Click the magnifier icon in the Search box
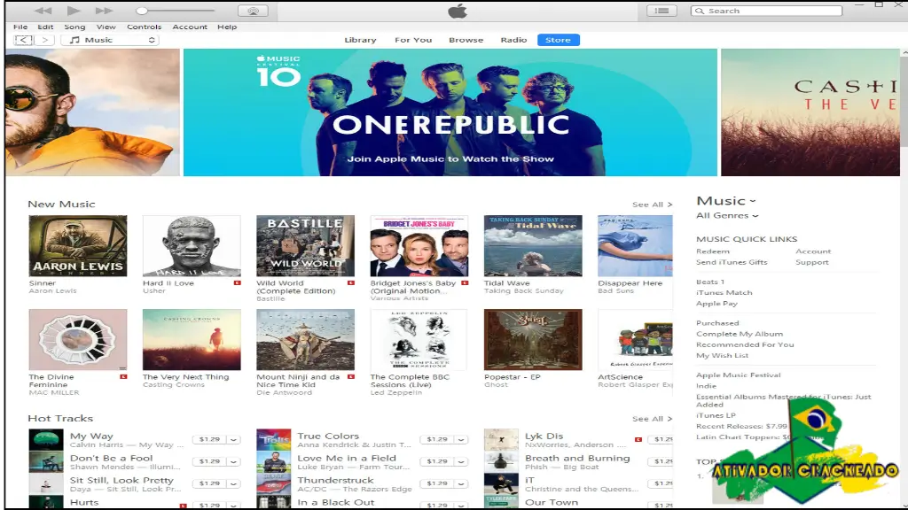The image size is (908, 510). [700, 11]
